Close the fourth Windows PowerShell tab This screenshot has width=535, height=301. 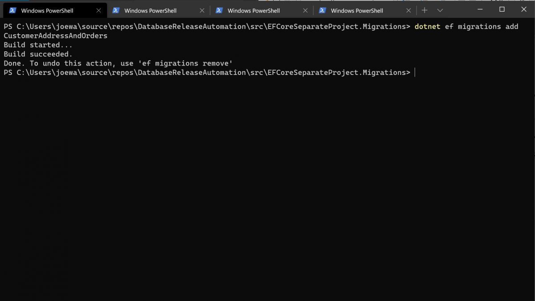pos(408,10)
